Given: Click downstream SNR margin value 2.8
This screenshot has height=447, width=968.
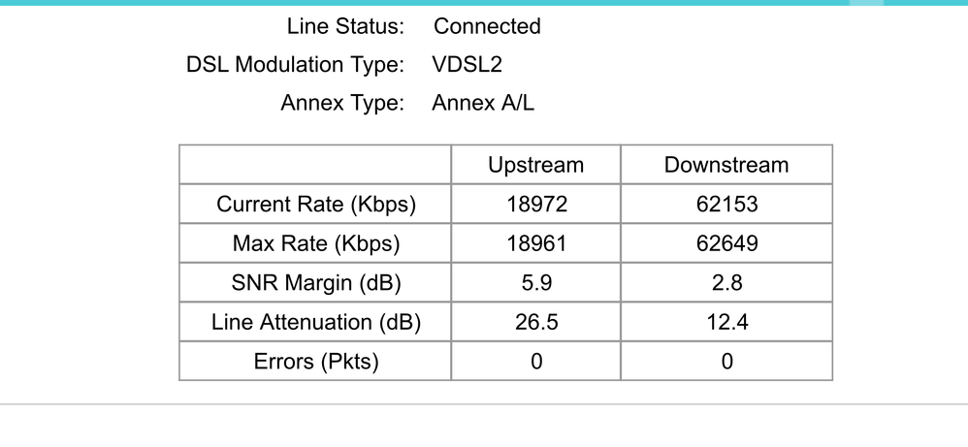Looking at the screenshot, I should tap(726, 284).
